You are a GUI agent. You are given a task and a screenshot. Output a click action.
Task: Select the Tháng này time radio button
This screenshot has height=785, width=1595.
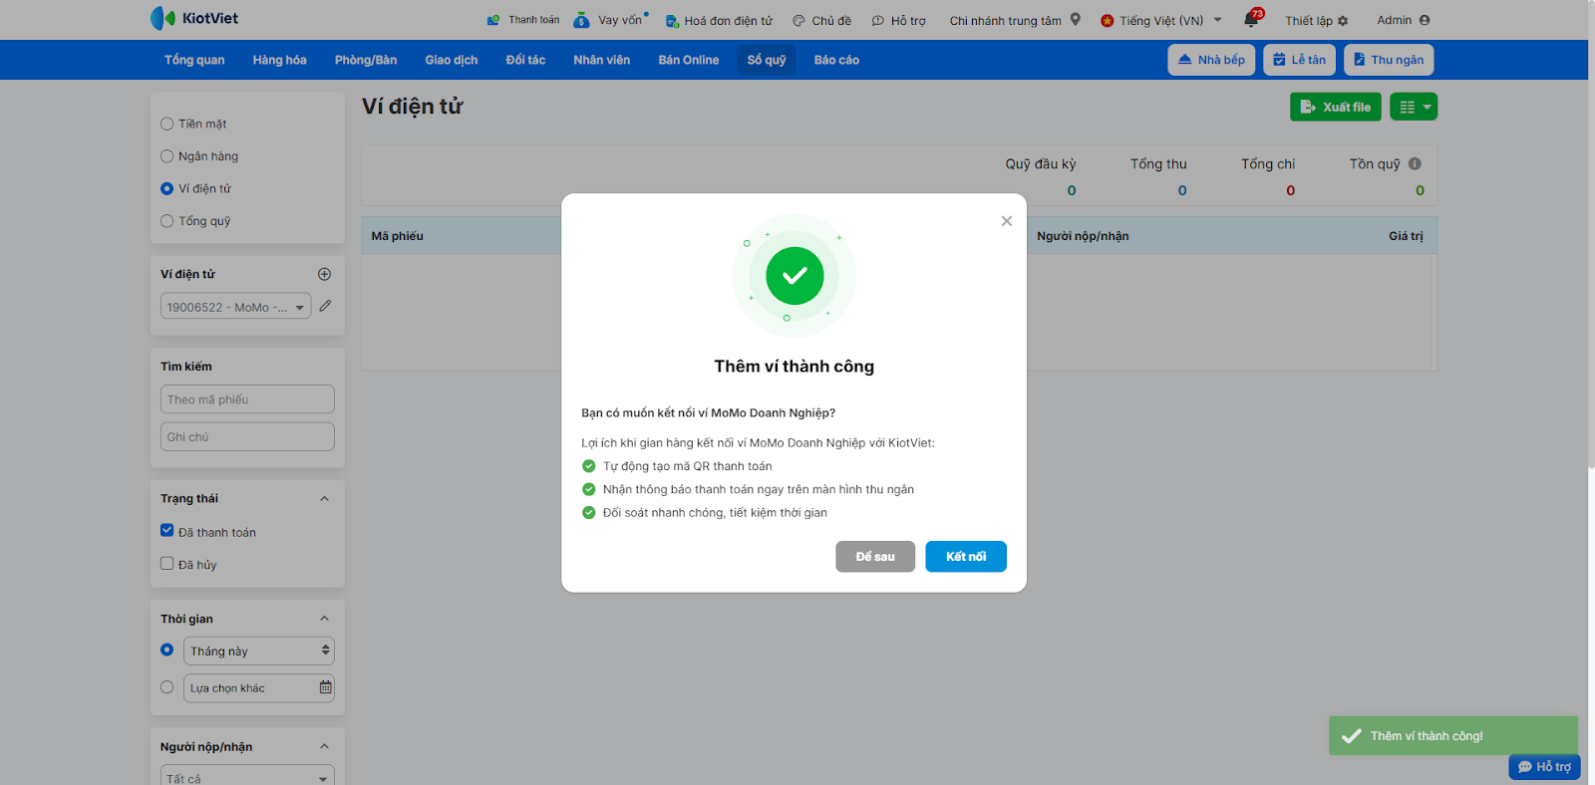[x=166, y=650]
